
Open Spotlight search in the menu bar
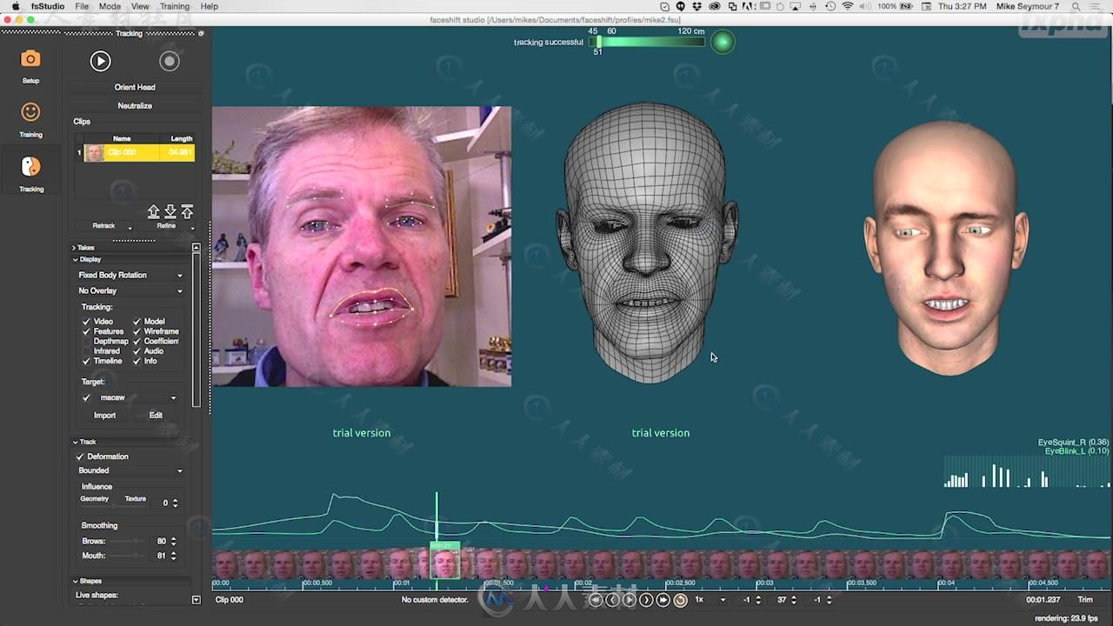click(x=1076, y=6)
